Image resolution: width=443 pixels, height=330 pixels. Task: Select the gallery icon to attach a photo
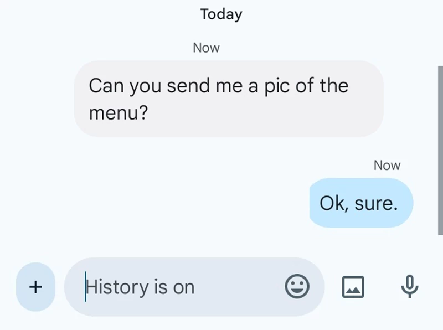tap(353, 287)
